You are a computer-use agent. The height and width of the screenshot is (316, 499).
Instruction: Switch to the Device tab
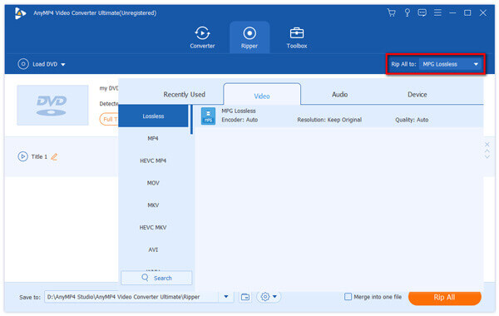[x=417, y=95]
